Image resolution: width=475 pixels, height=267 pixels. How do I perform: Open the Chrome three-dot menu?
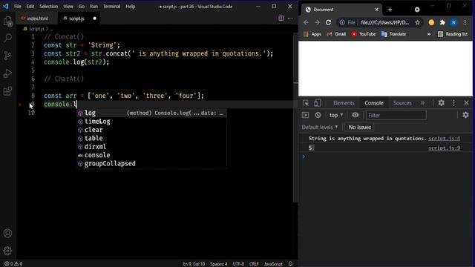click(465, 22)
